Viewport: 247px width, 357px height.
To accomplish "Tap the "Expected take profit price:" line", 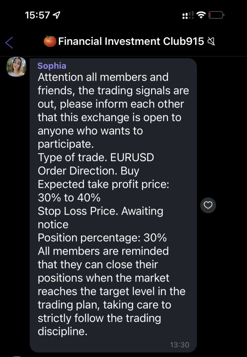I will point(103,184).
